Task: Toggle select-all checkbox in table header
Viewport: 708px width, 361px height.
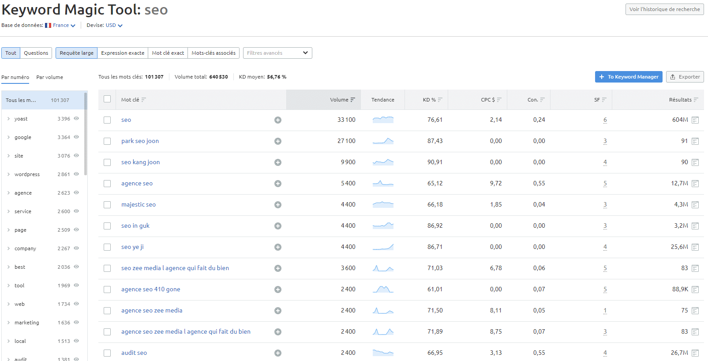Action: point(107,99)
